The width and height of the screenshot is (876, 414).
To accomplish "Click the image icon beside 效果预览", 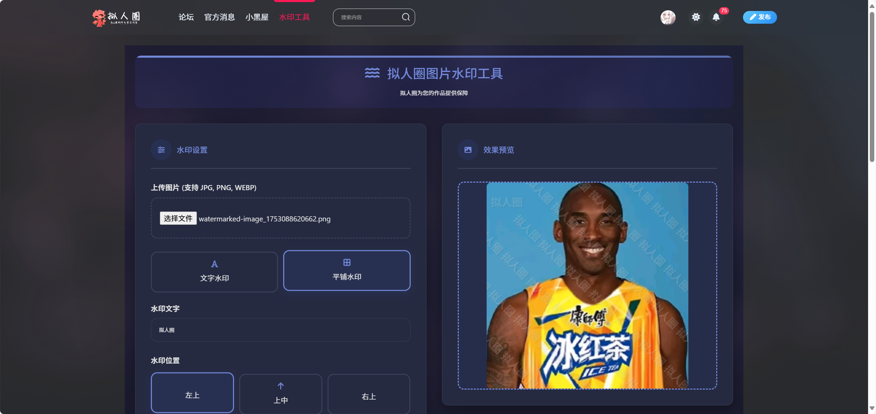I will click(467, 150).
